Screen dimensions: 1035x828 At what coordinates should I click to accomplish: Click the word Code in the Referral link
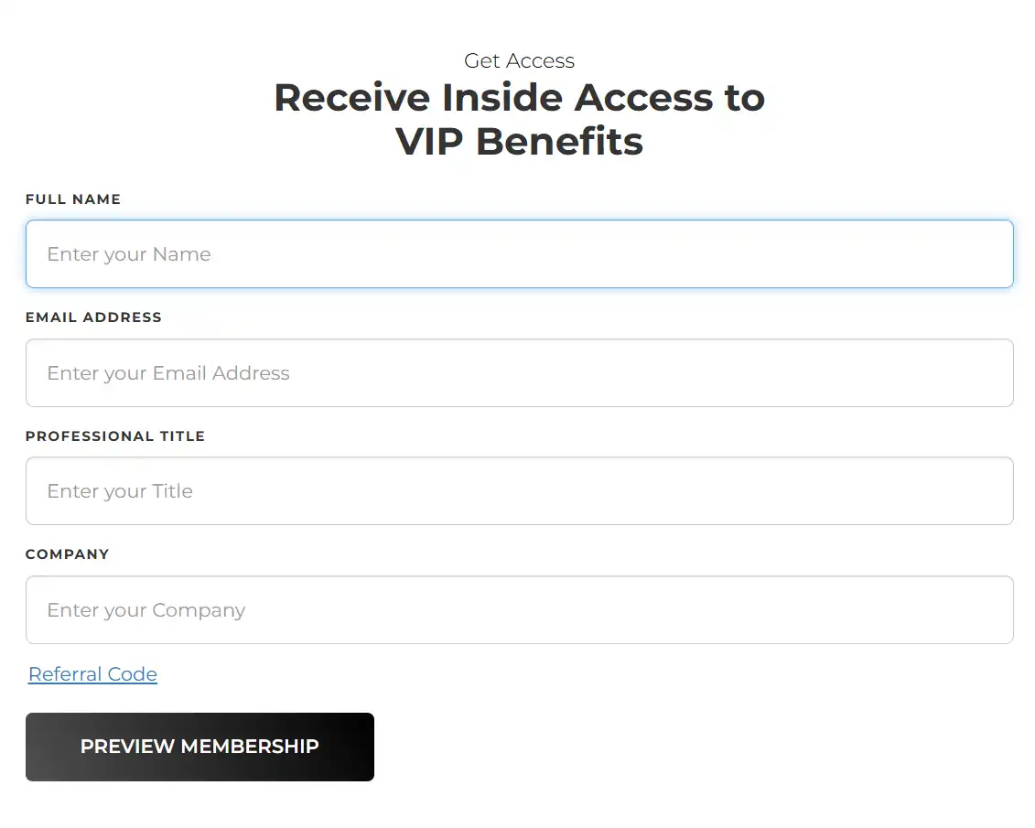tap(133, 674)
